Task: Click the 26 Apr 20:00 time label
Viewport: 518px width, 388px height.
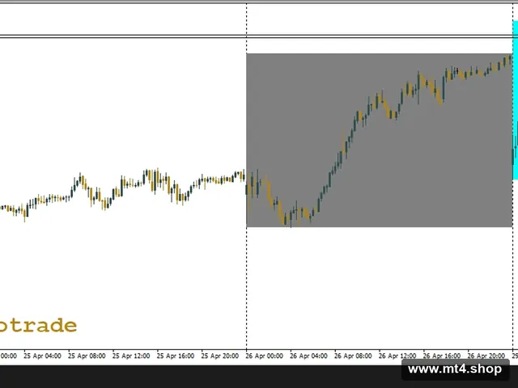Action: (x=486, y=356)
